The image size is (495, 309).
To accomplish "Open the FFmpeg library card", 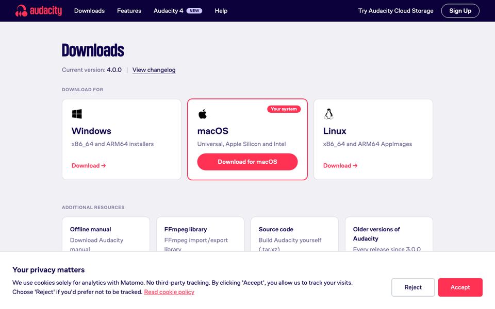I will [200, 234].
